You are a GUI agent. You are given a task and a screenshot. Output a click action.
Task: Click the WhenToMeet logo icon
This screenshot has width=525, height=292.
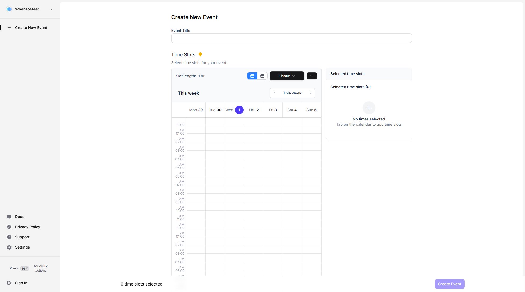tap(9, 9)
